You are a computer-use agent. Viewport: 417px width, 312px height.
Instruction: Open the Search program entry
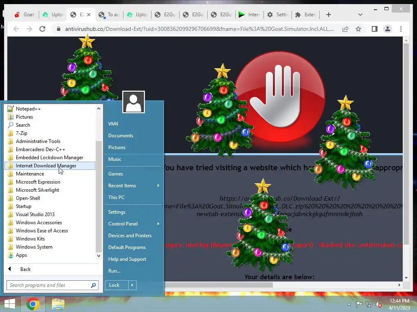pyautogui.click(x=50, y=125)
